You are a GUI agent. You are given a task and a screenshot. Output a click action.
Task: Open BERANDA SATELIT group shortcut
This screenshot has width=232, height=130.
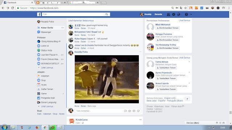pyautogui.click(x=50, y=64)
